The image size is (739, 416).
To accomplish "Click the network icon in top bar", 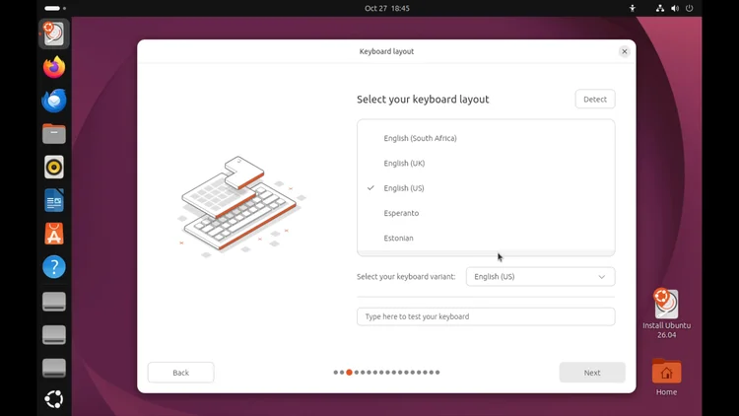I will [x=660, y=8].
